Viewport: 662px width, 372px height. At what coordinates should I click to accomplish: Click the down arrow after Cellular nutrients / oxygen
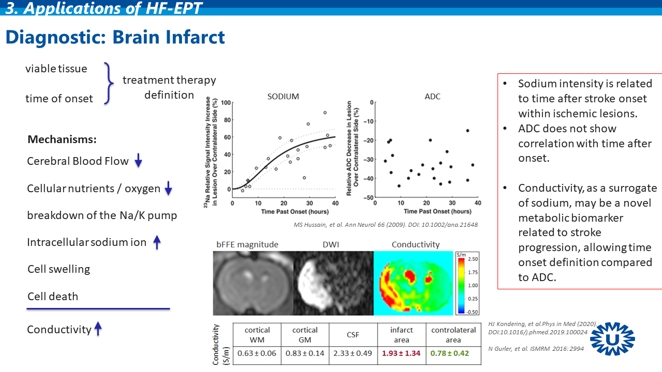tap(168, 189)
